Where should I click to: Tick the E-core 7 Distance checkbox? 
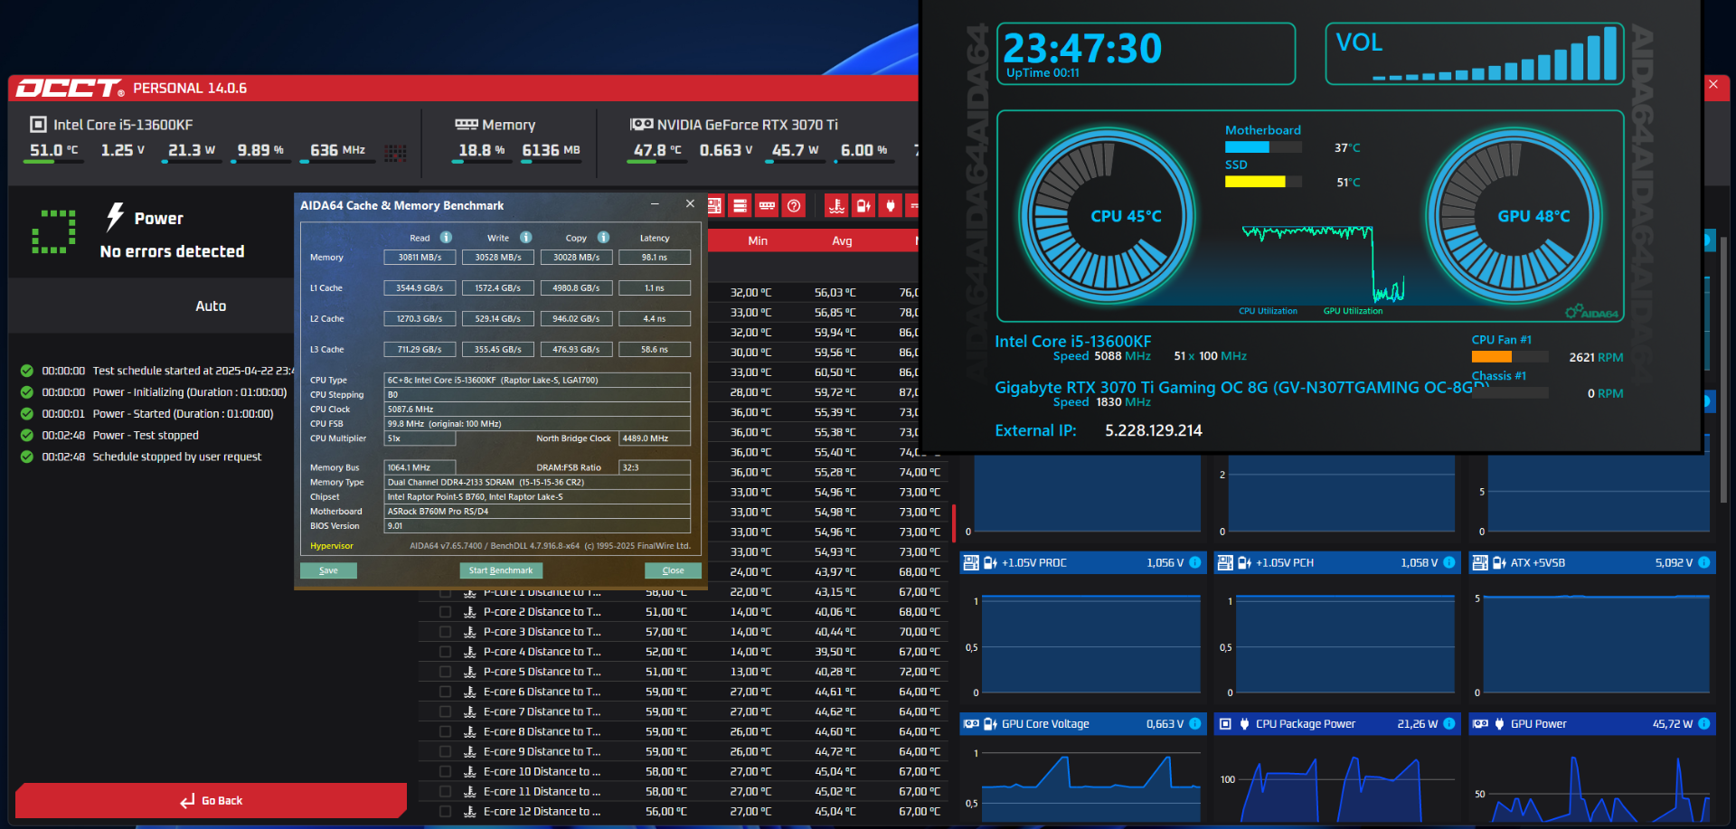(x=445, y=711)
